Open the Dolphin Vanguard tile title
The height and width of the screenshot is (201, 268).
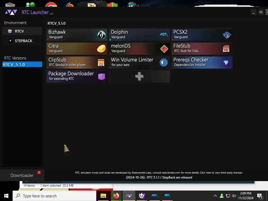tap(119, 32)
